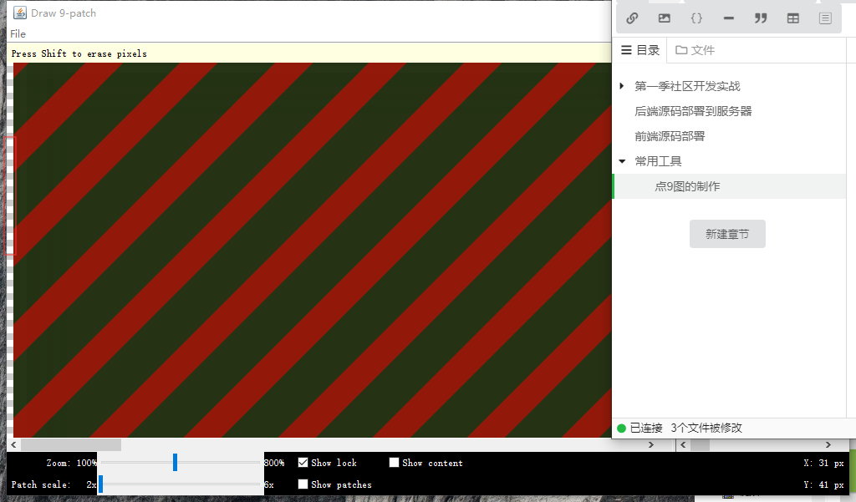Image resolution: width=856 pixels, height=502 pixels.
Task: Insert a blockquote with quotes icon
Action: click(x=761, y=18)
